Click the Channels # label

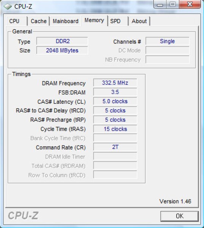click(x=127, y=42)
